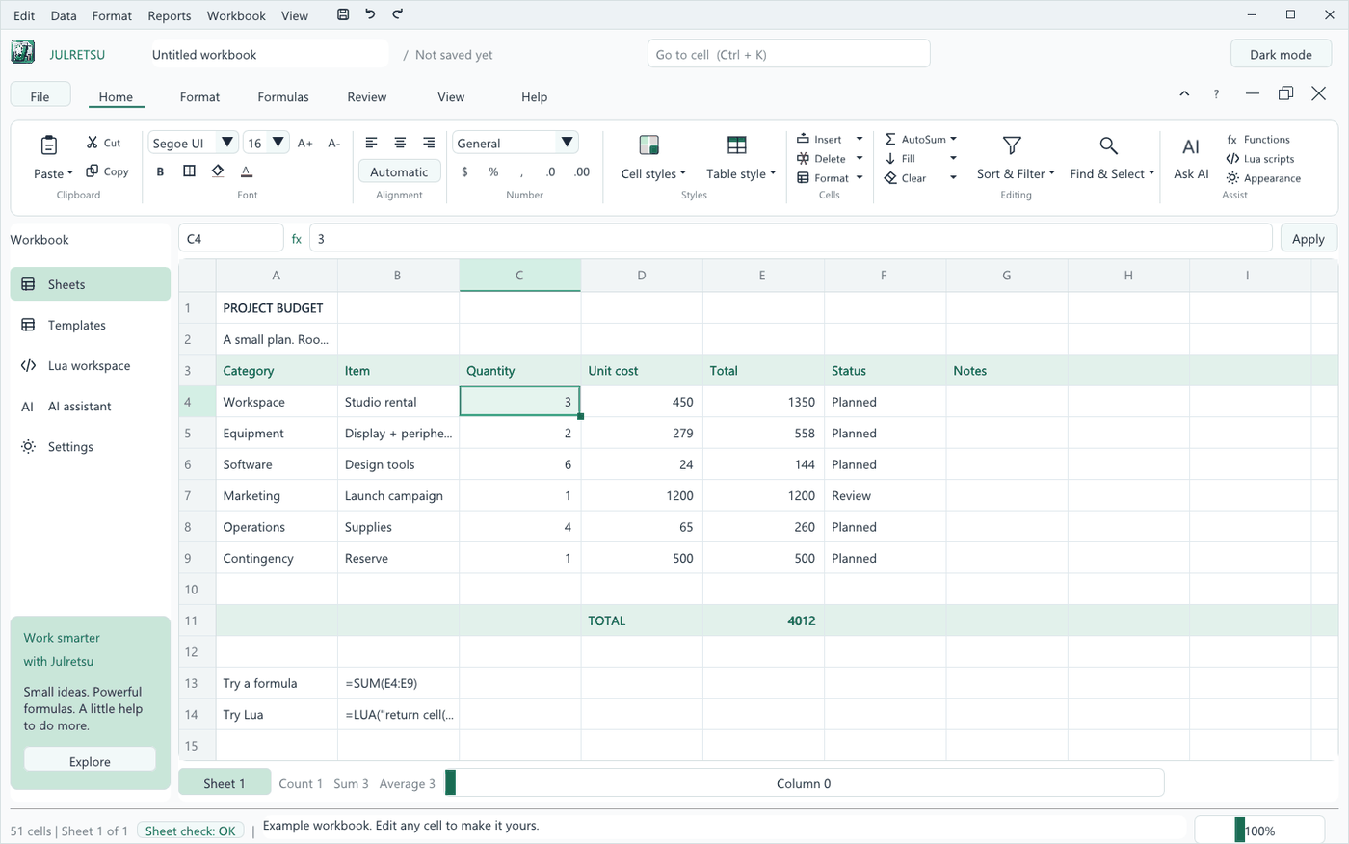The image size is (1349, 844).
Task: Open Lua scripts from Assist group
Action: 1260,159
